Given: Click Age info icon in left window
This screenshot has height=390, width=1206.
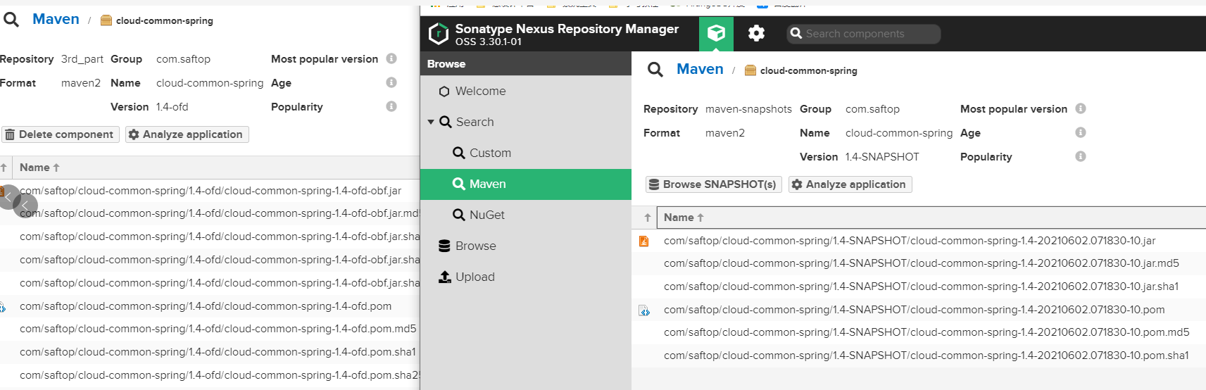Looking at the screenshot, I should (391, 82).
